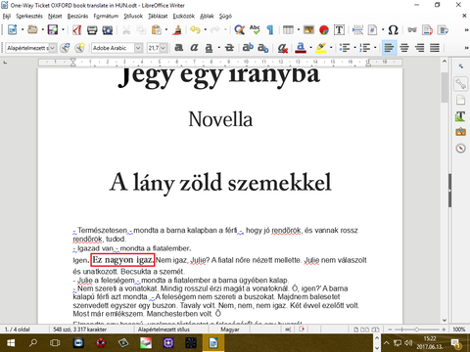Click the subscript icon

pyautogui.click(x=262, y=48)
